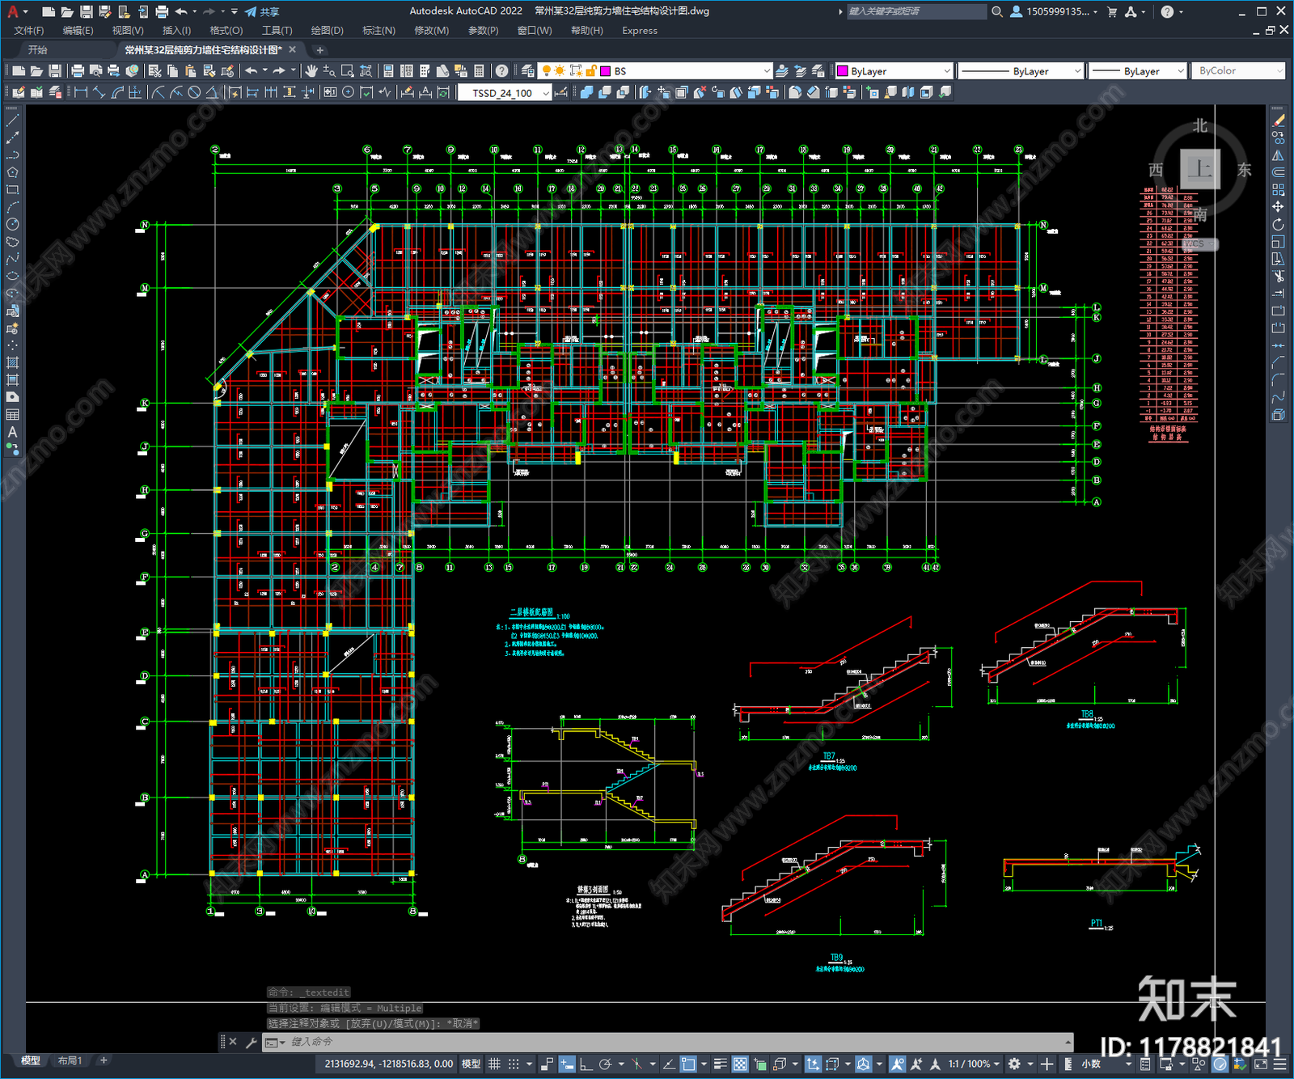This screenshot has height=1079, width=1294.
Task: Click the Undo arrow icon
Action: pyautogui.click(x=252, y=71)
